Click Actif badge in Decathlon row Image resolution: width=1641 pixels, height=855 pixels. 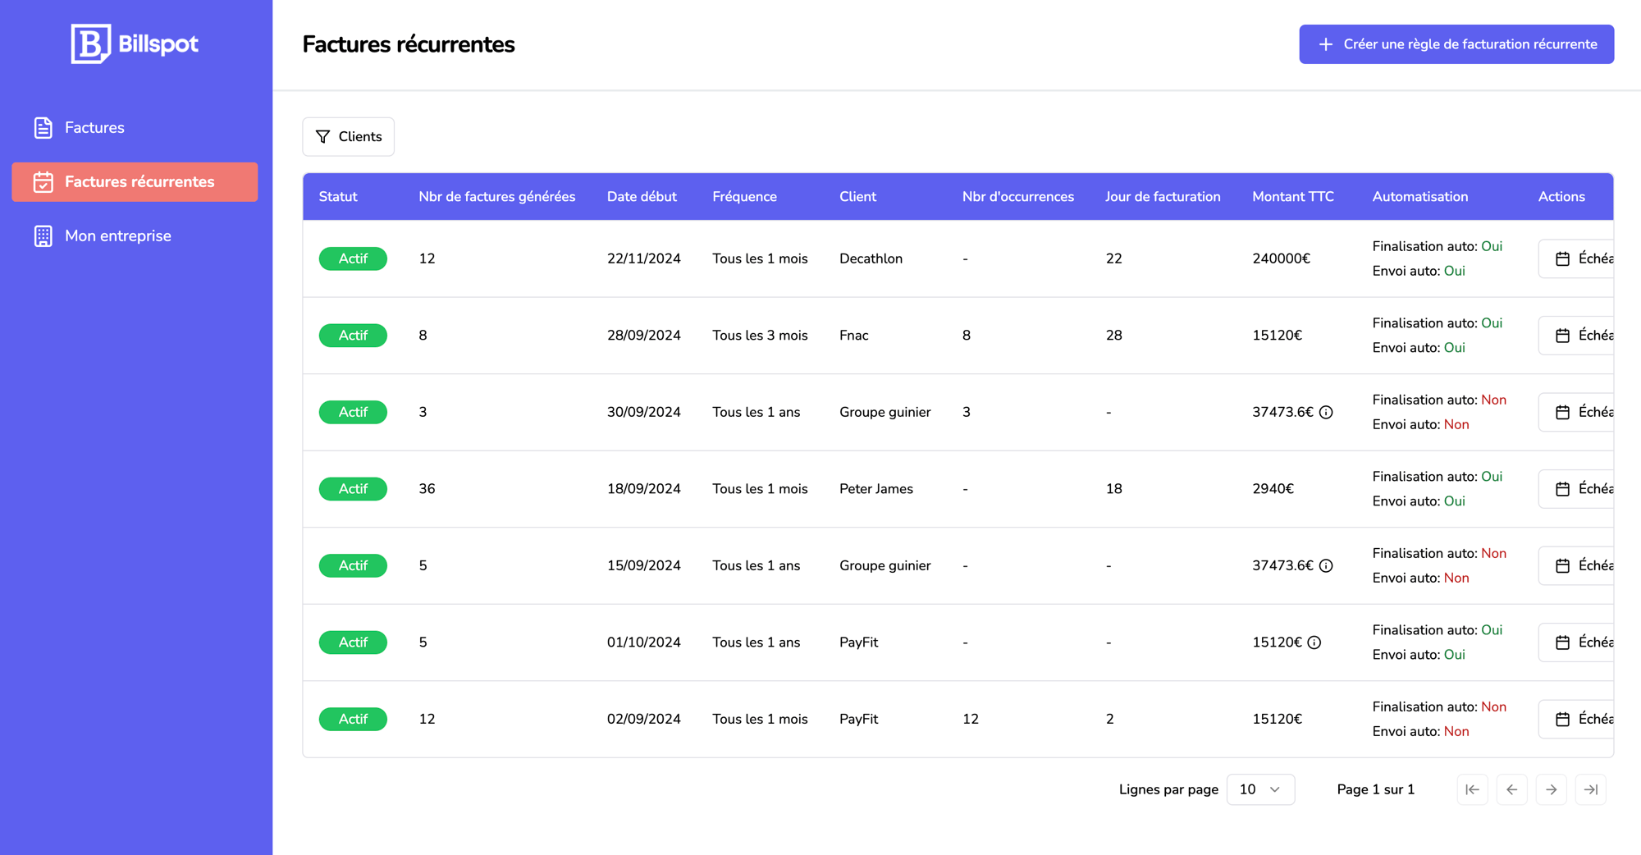[353, 258]
